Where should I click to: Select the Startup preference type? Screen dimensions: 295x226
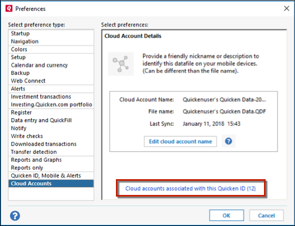pos(51,34)
